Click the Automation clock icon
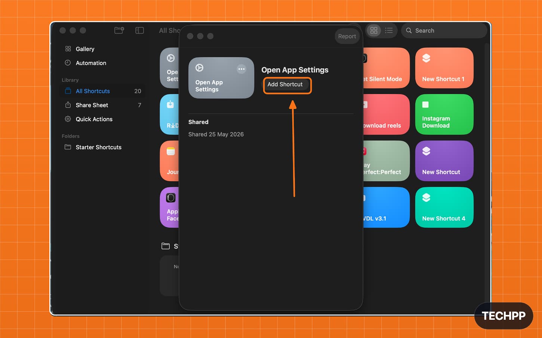 tap(68, 63)
